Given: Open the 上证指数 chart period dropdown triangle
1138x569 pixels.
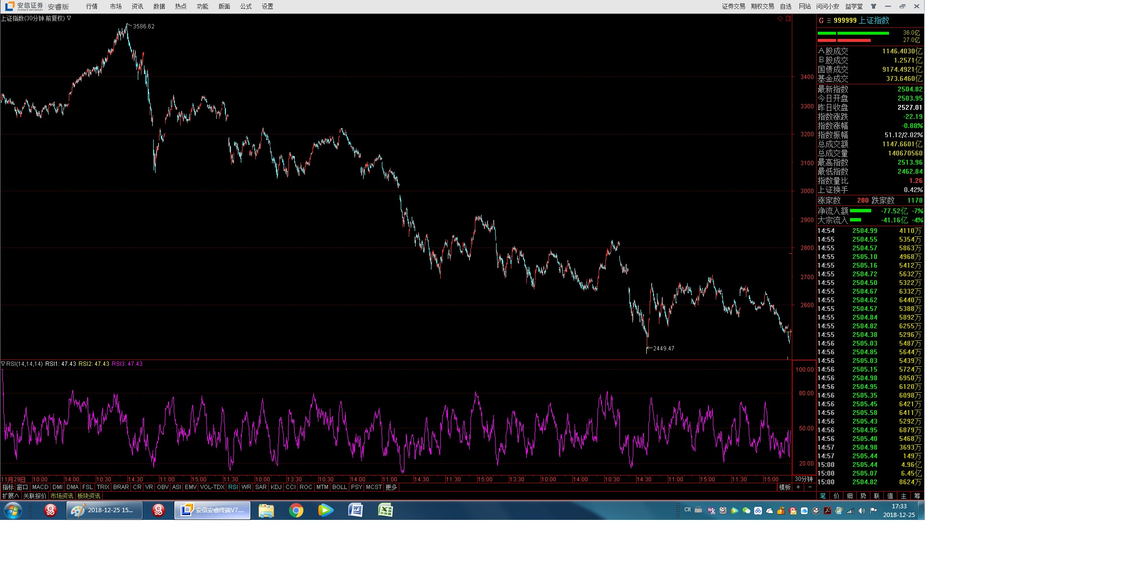Looking at the screenshot, I should click(69, 18).
